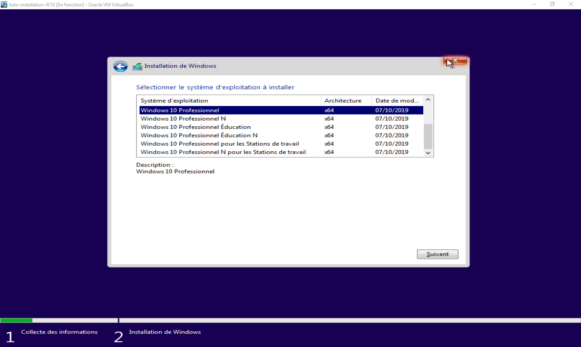Screen dimensions: 581x347
Task: Click the Windows setup logo in the title bar
Action: point(137,66)
